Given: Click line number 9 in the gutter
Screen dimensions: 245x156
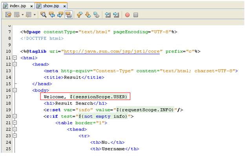Looking at the screenshot, I should [x=9, y=45].
